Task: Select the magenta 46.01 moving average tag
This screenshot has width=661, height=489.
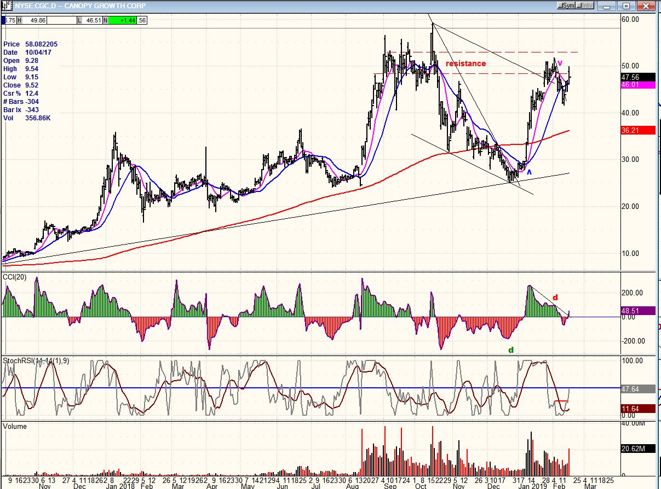Action: click(x=639, y=85)
